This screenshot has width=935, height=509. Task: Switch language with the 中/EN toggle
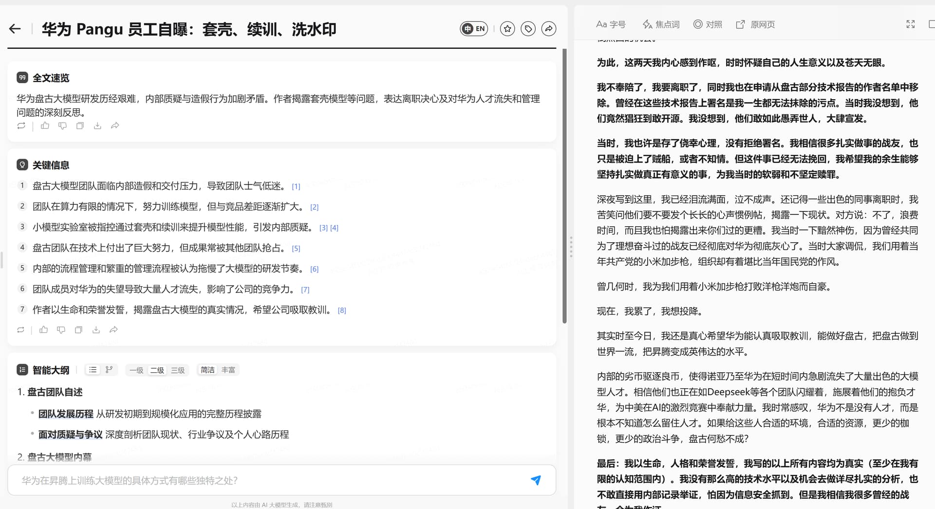click(474, 29)
